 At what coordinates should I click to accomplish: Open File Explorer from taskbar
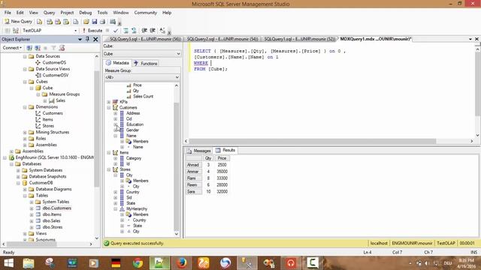(x=29, y=263)
